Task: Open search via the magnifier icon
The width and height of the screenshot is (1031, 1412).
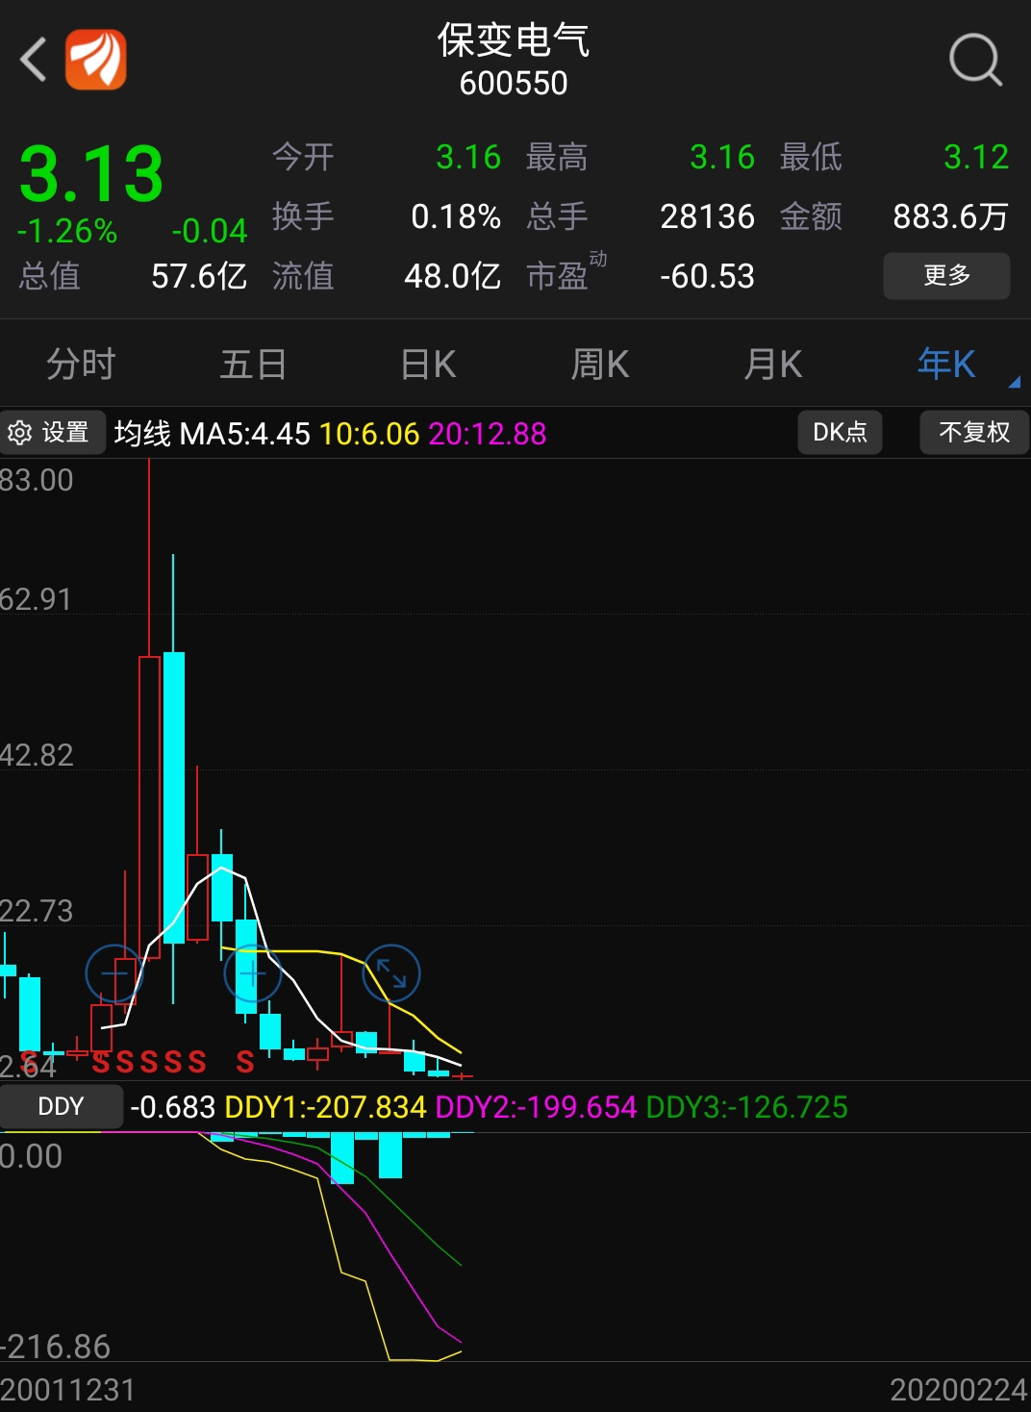Action: coord(974,60)
